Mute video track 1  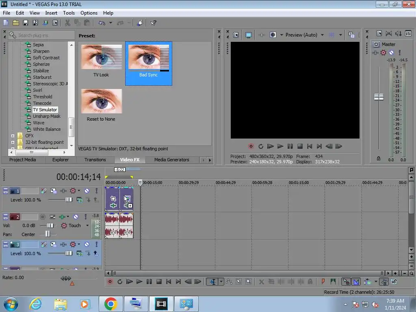87,191
